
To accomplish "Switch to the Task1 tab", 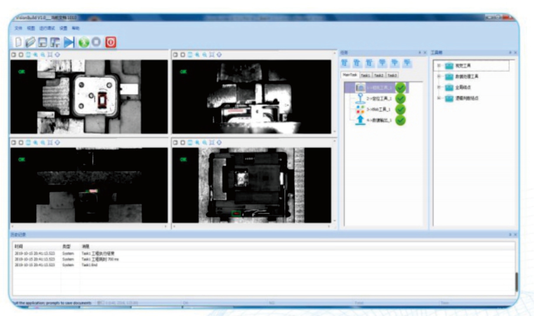I will point(365,75).
